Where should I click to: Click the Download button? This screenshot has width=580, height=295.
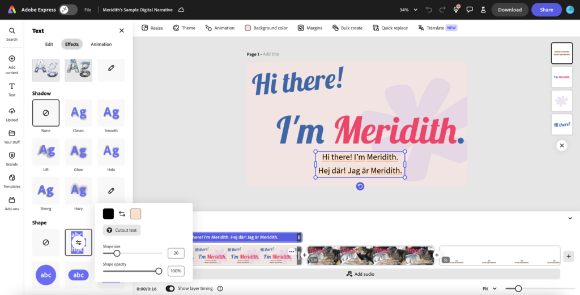coord(510,10)
